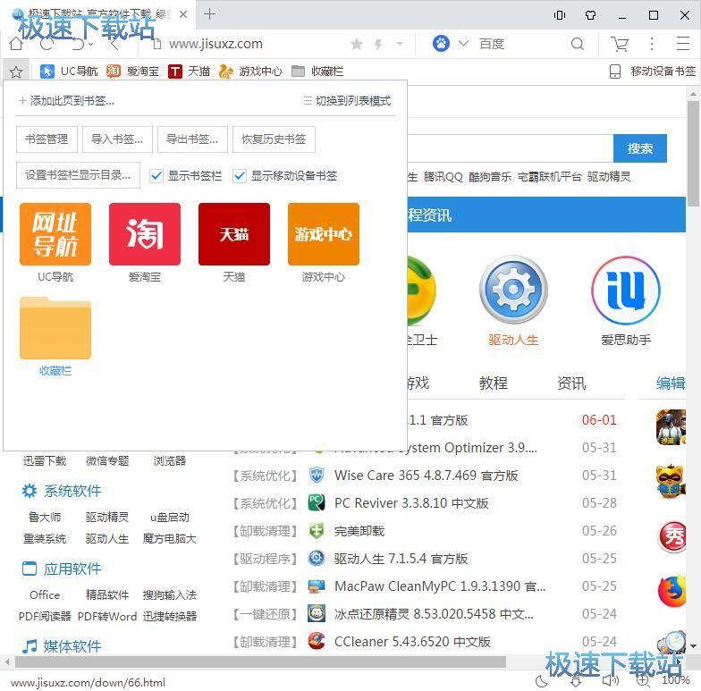Open the download arrow icon in status bar
Screen dimensions: 701x691
[x=576, y=681]
